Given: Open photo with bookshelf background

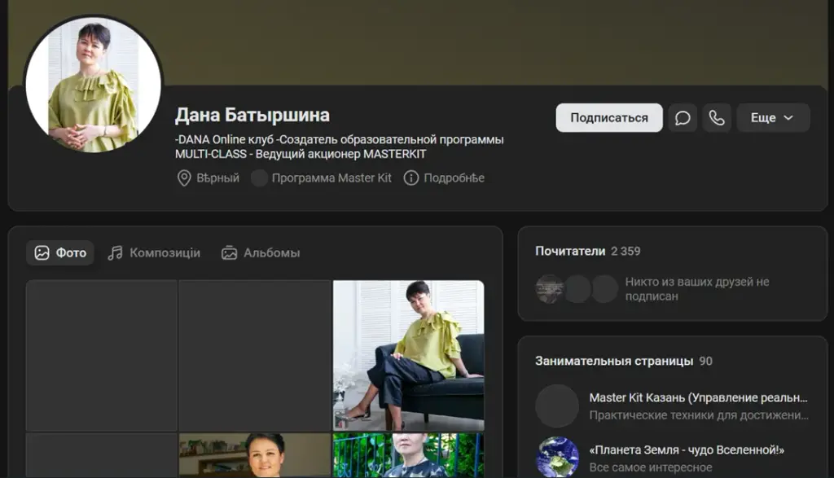Looking at the screenshot, I should (x=255, y=455).
